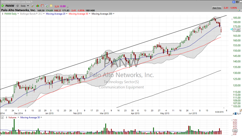Expand chart Moving Average 50 dropdown arrow
The image size is (242, 136).
point(89,14)
